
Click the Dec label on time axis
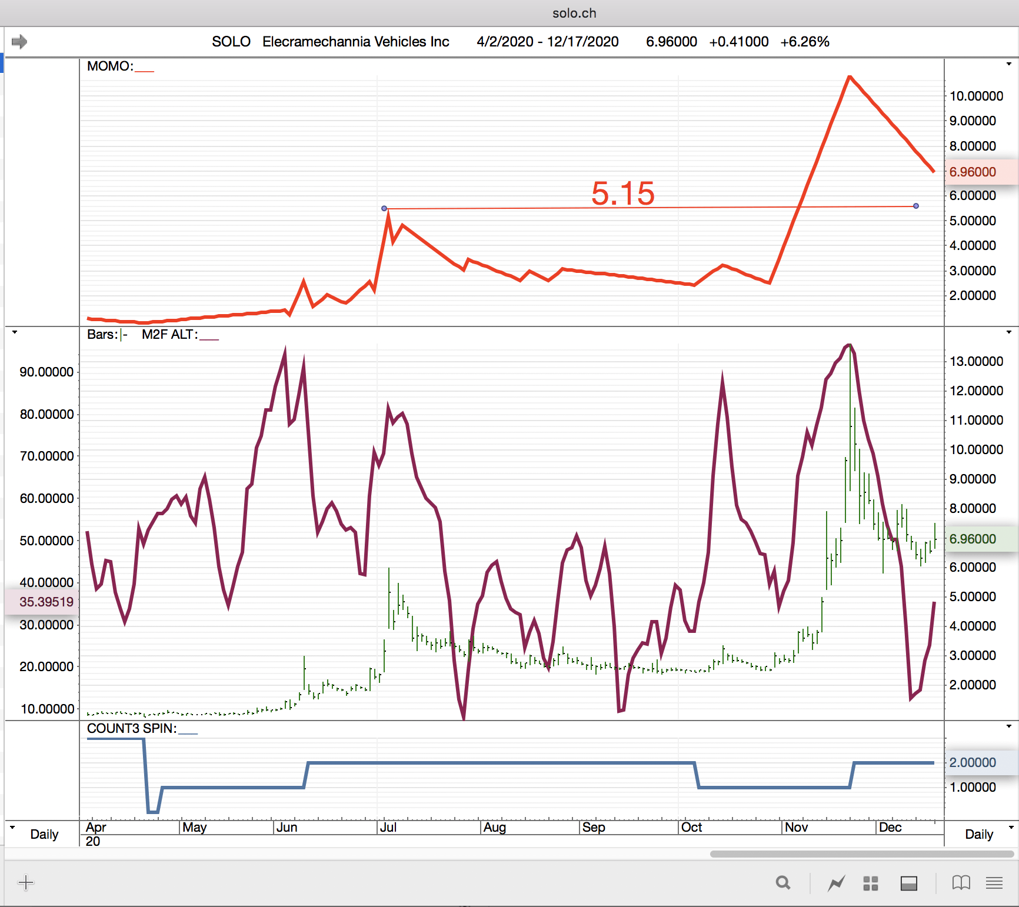[890, 828]
